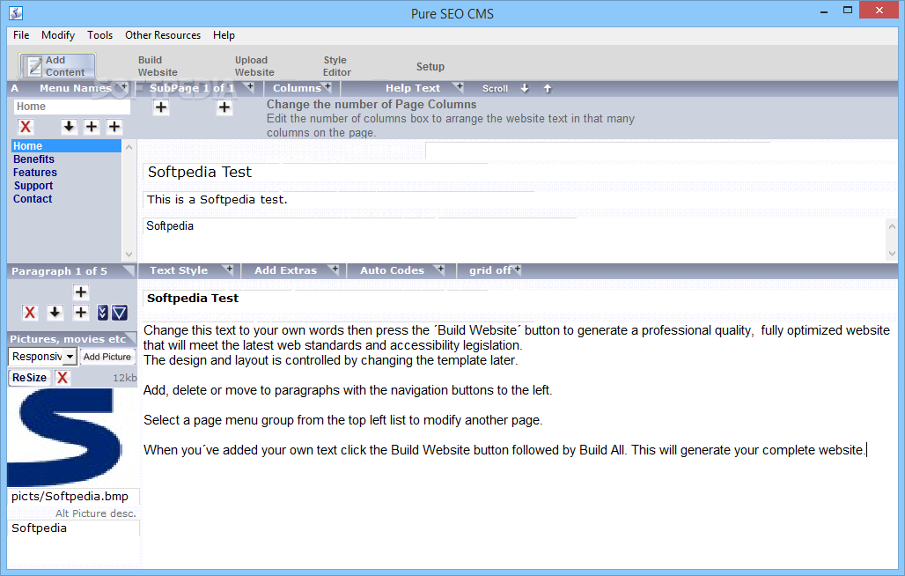Open the Responsive picture type dropdown
905x576 pixels.
(70, 357)
